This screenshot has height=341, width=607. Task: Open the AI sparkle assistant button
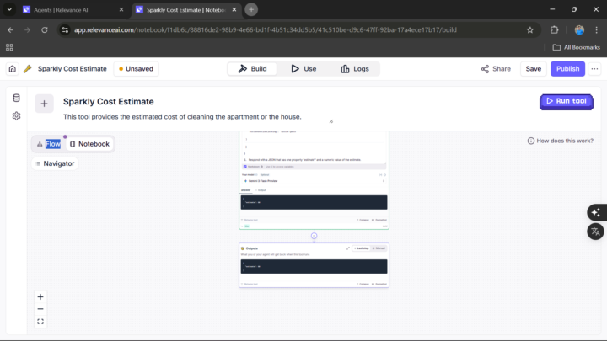click(596, 213)
